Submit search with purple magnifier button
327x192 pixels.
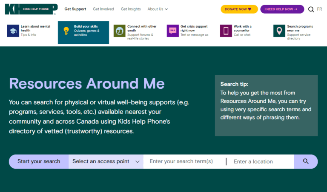pyautogui.click(x=306, y=161)
